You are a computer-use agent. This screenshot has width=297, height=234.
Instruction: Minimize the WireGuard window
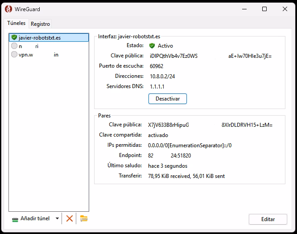[244, 9]
